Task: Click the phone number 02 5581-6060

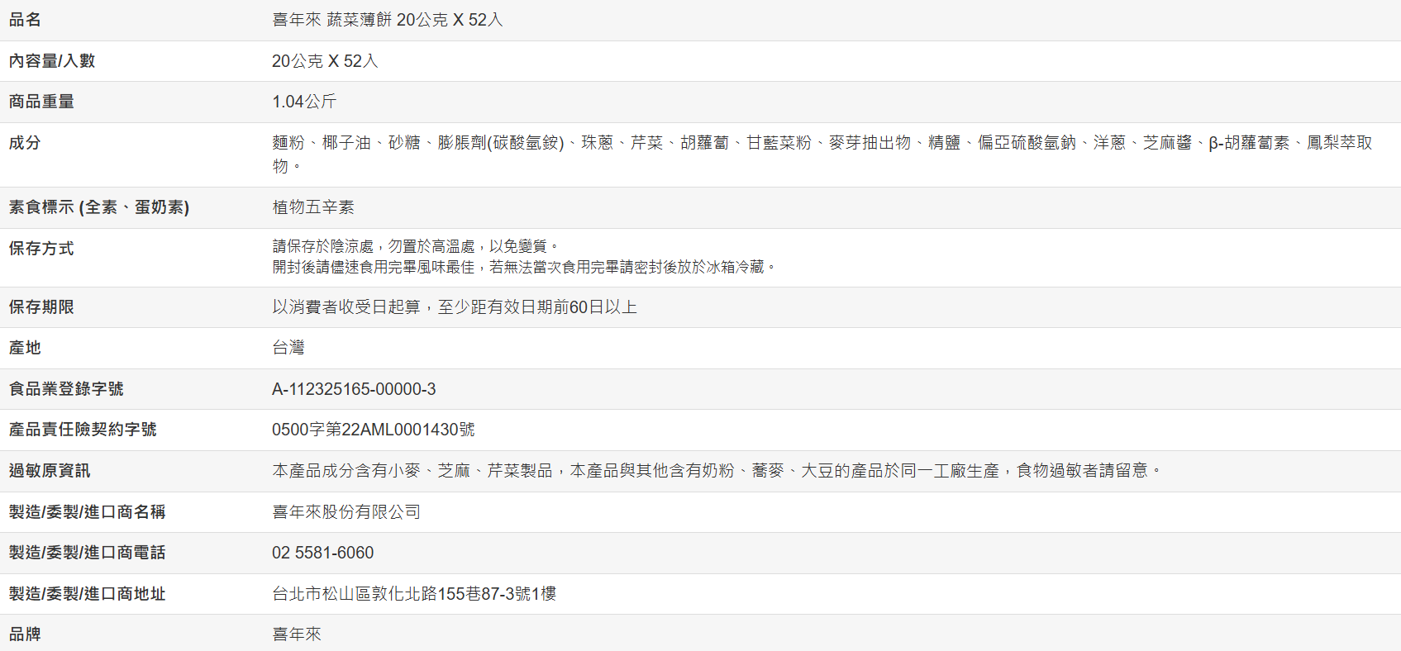Action: [322, 553]
